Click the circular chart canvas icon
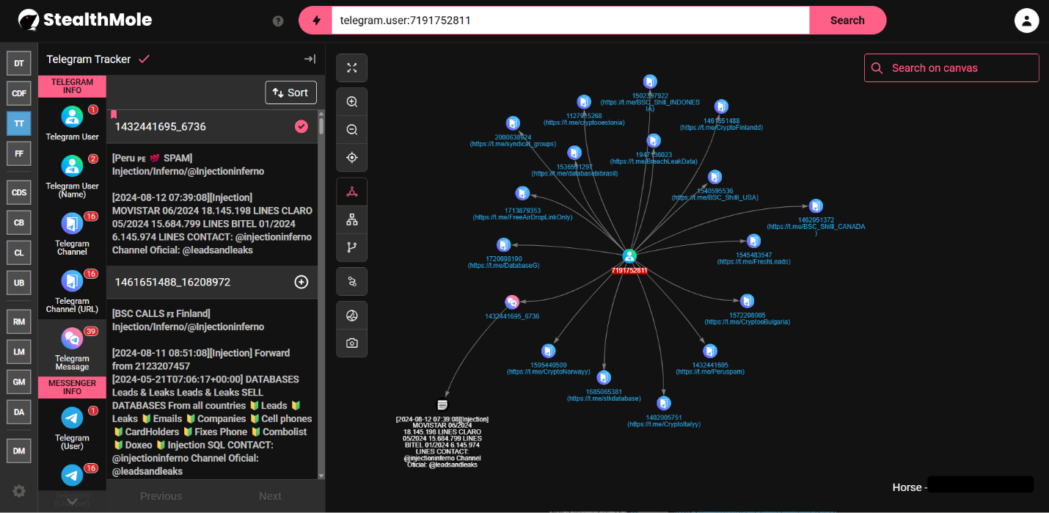 [352, 316]
